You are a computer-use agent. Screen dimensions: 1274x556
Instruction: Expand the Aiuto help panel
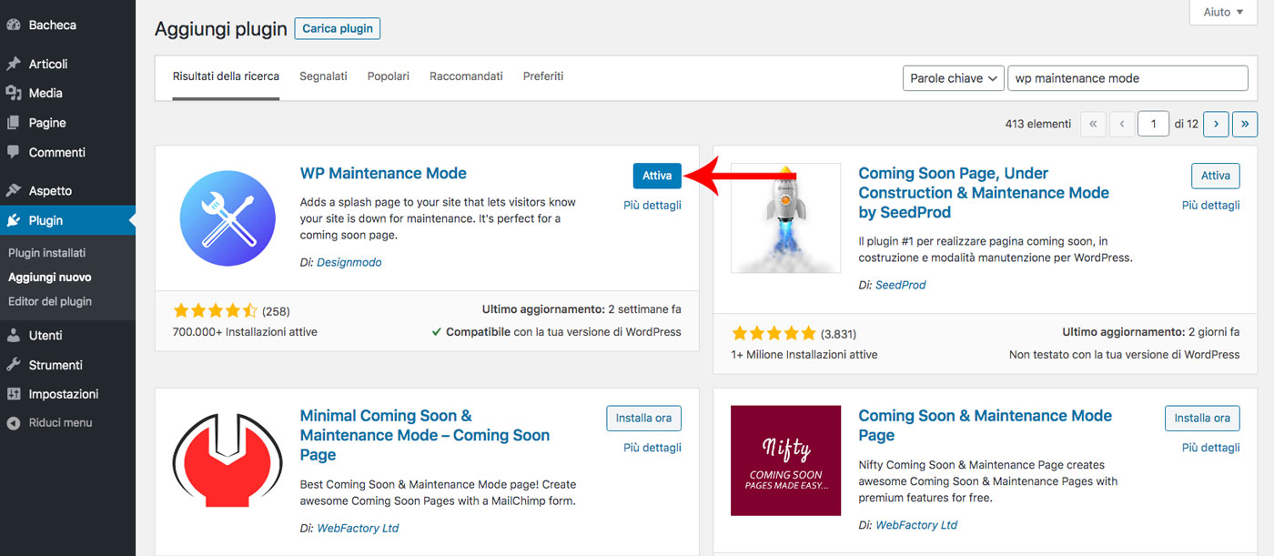[x=1222, y=12]
